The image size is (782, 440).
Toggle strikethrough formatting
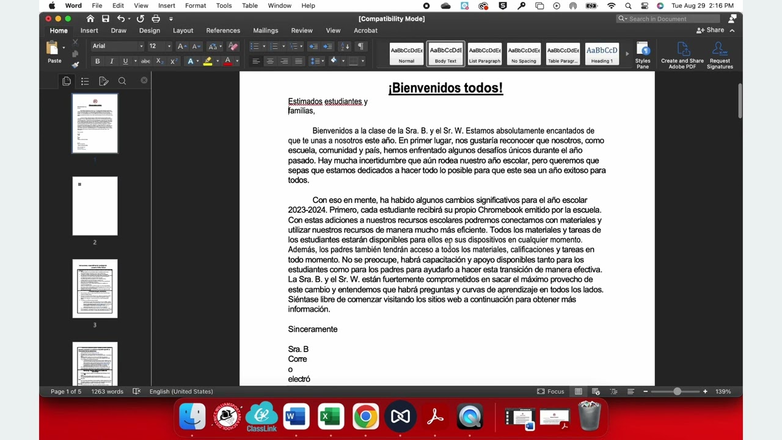pyautogui.click(x=145, y=61)
